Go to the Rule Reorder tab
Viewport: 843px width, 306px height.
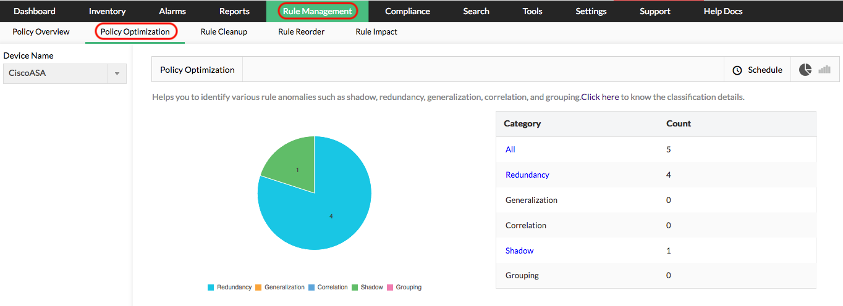click(301, 32)
